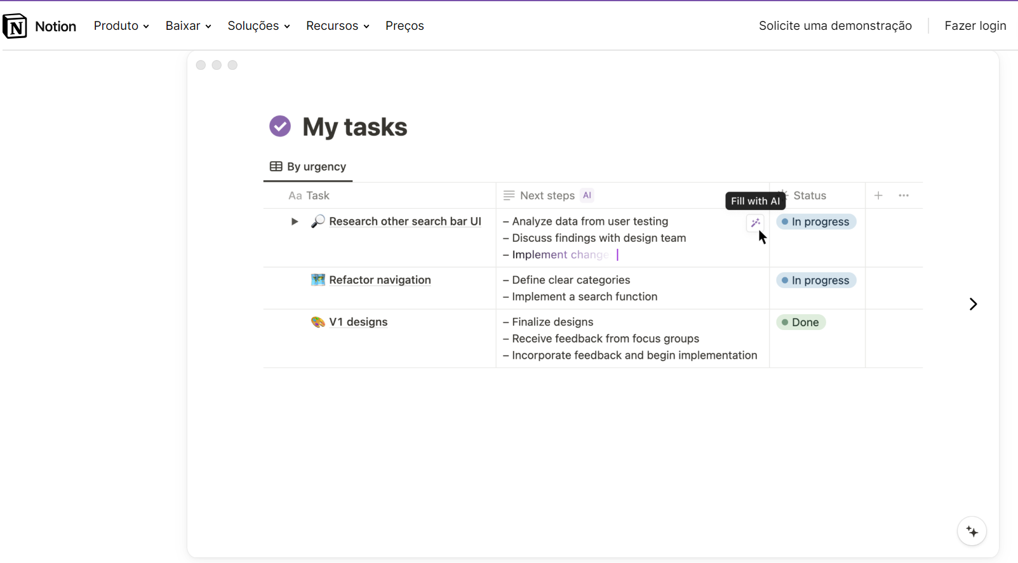1018x563 pixels.
Task: Click the Fill with AI magic wand icon
Action: tap(755, 223)
